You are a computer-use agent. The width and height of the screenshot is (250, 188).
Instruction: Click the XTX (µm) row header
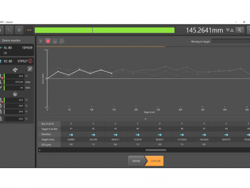pyautogui.click(x=49, y=145)
